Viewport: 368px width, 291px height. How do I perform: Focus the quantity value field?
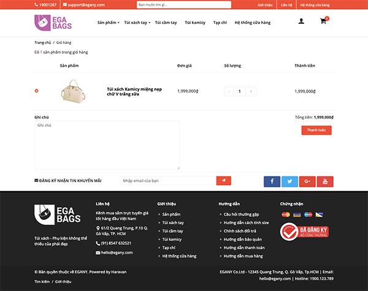coord(240,91)
